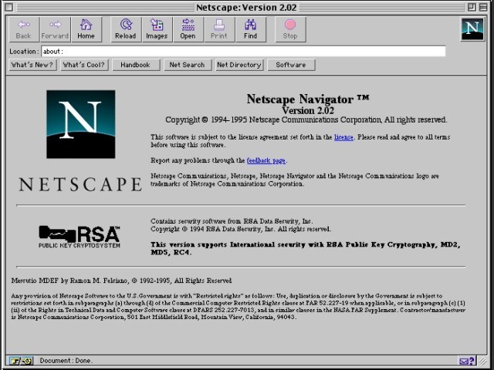Open the Net Directory button
The image size is (494, 370).
click(x=239, y=65)
